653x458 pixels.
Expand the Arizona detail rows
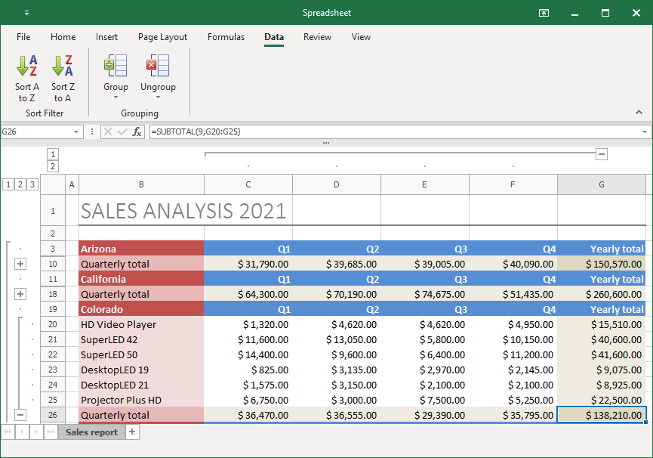tap(20, 263)
